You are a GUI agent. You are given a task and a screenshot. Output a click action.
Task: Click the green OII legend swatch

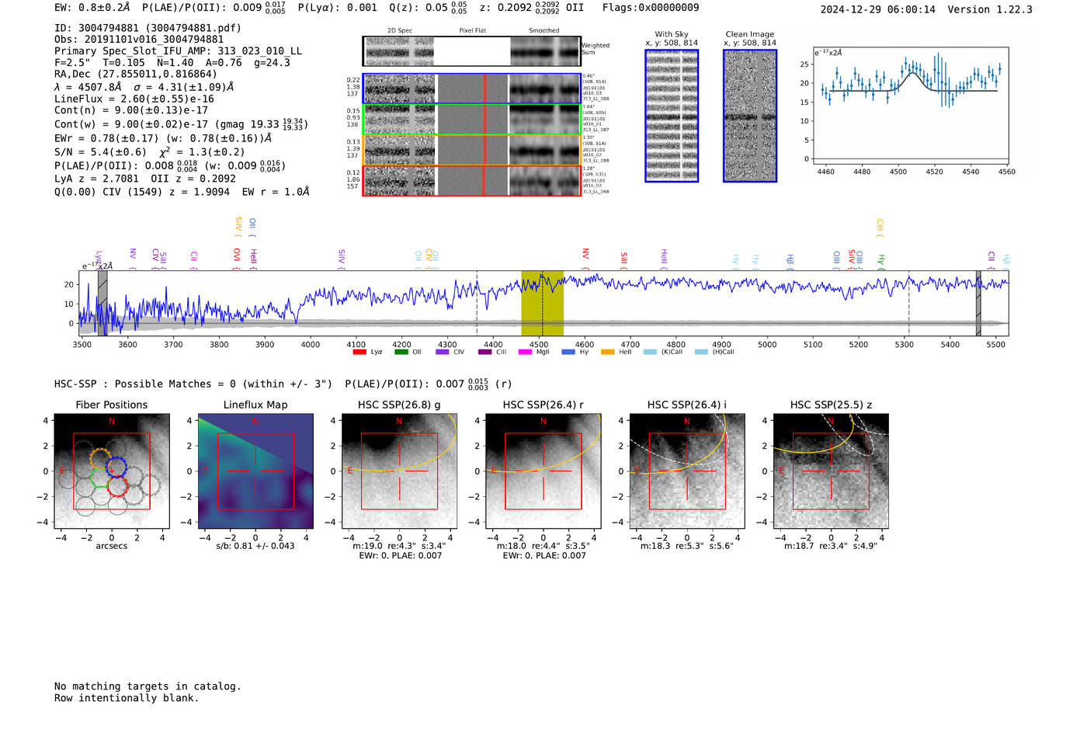point(401,352)
